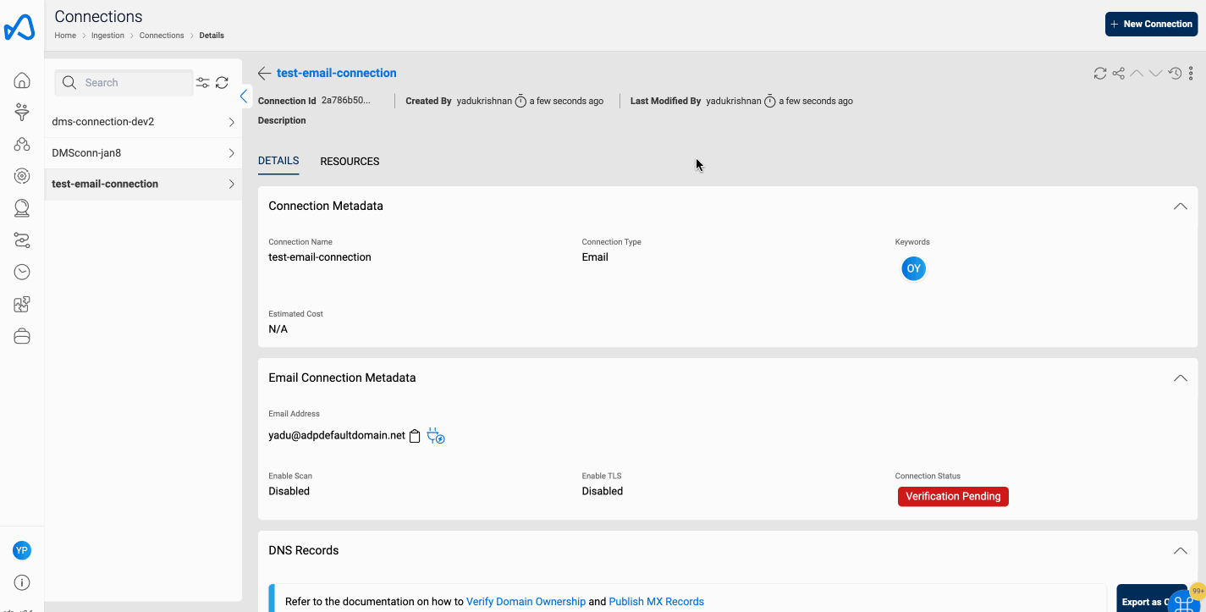Go to Home in the breadcrumb
This screenshot has width=1206, height=612.
[x=65, y=36]
